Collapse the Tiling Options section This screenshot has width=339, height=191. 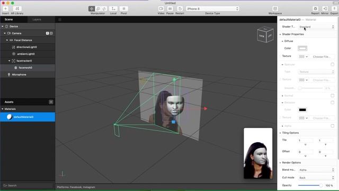(x=280, y=133)
